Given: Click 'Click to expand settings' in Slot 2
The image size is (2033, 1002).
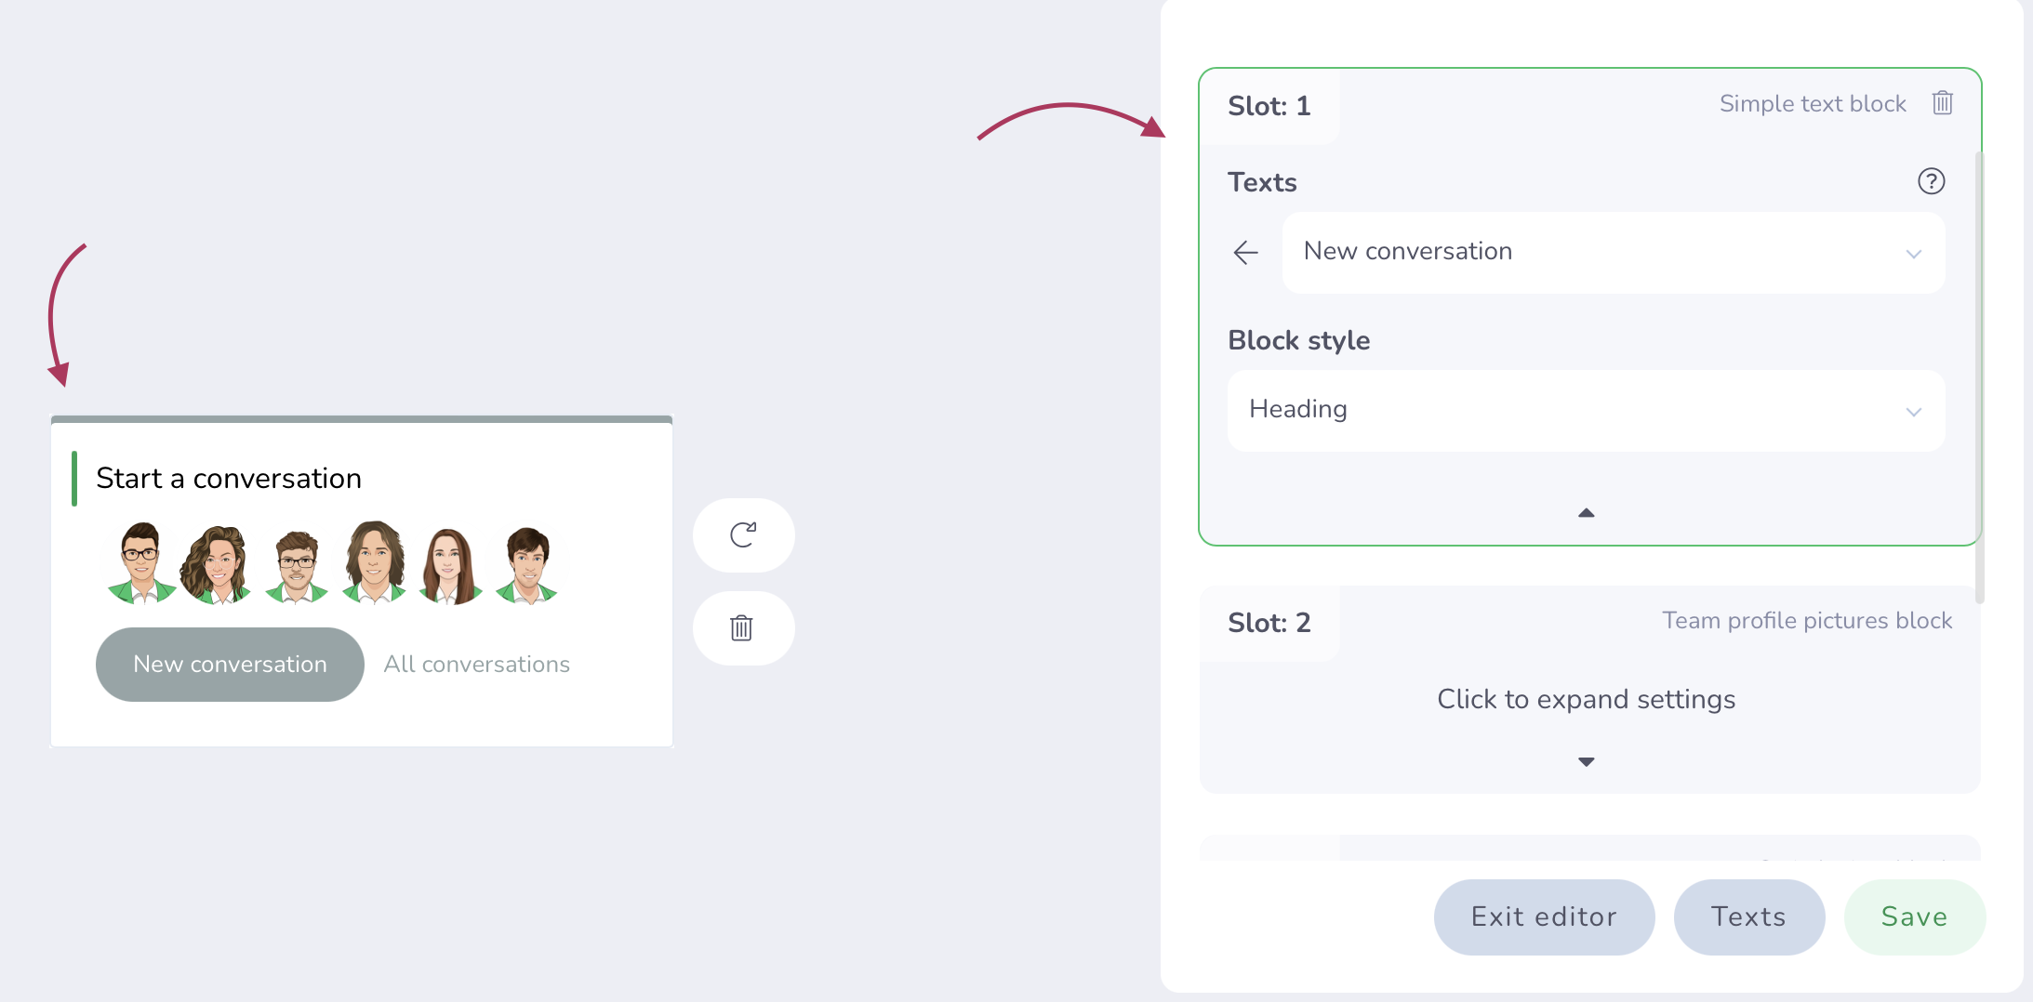Looking at the screenshot, I should [1586, 699].
